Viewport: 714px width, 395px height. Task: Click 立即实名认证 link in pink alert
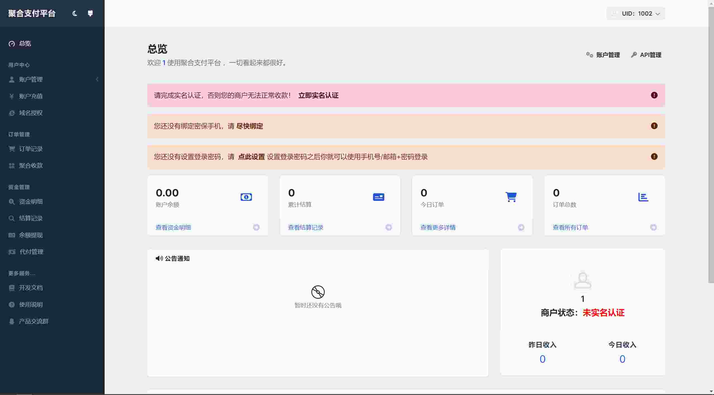pos(318,95)
